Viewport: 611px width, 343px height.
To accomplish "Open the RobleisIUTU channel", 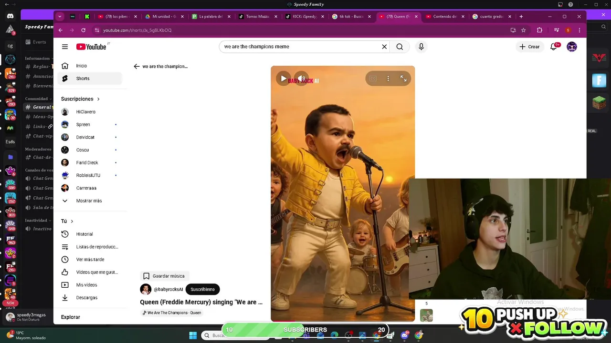I will point(90,175).
